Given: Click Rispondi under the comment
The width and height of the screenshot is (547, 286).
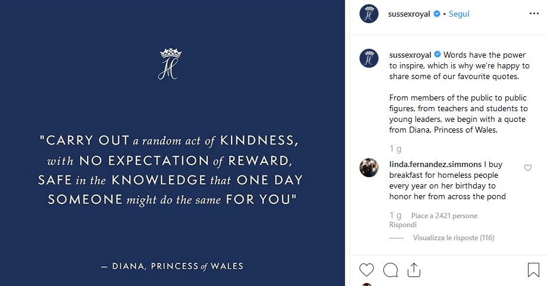Looking at the screenshot, I should point(402,225).
